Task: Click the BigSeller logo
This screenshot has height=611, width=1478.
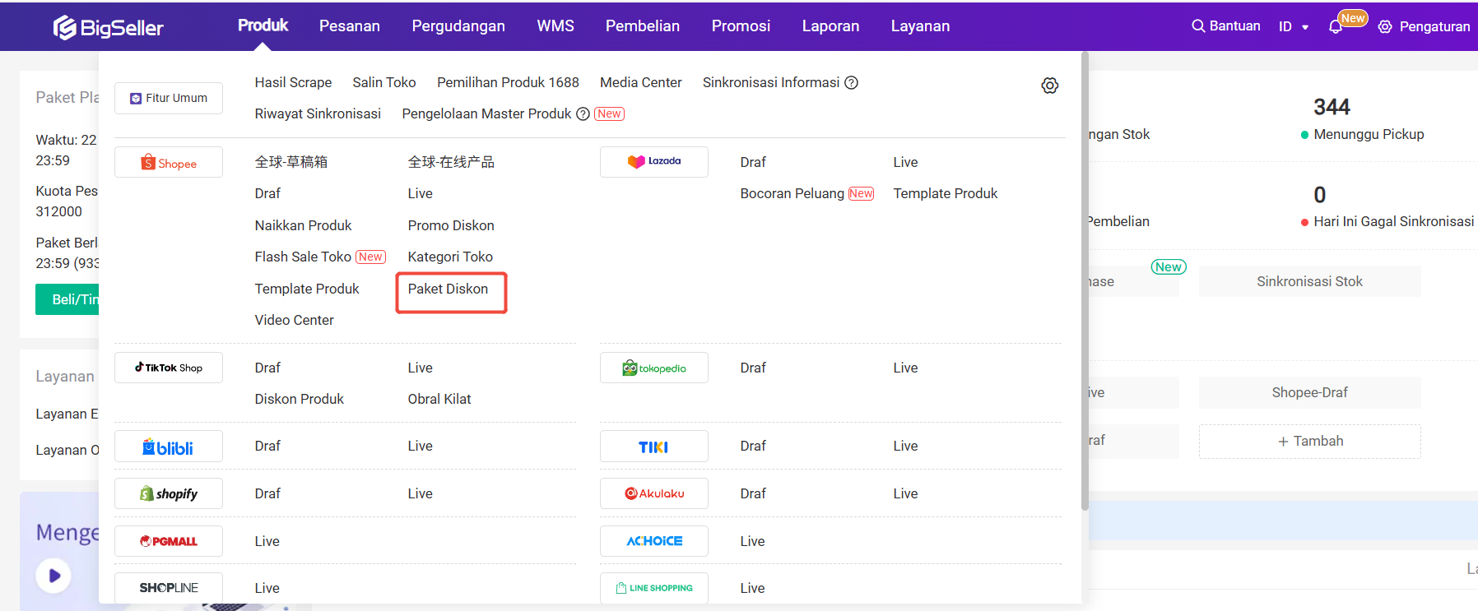Action: [x=109, y=27]
